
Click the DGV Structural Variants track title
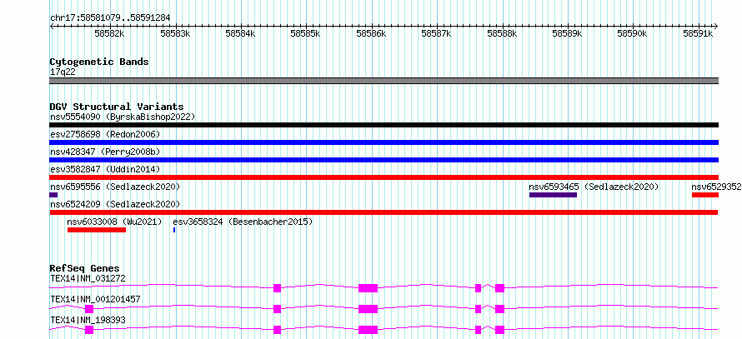coord(117,107)
